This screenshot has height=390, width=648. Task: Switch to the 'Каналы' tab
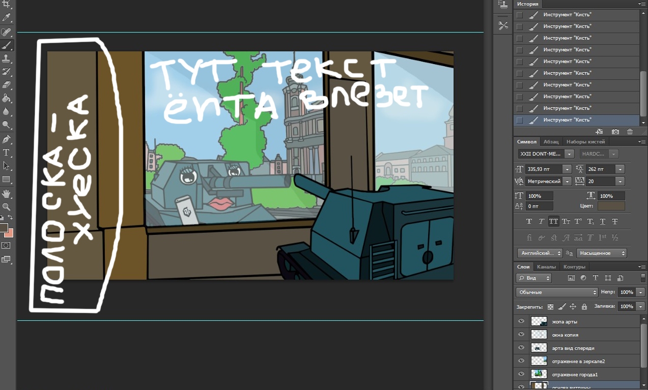pyautogui.click(x=546, y=266)
